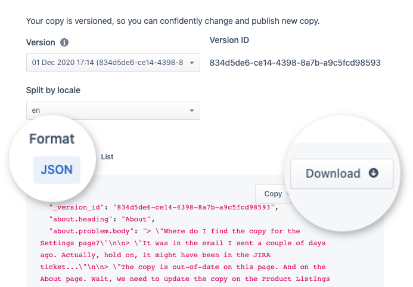The width and height of the screenshot is (413, 287).
Task: Click the Split by locale label
Action: click(x=53, y=91)
